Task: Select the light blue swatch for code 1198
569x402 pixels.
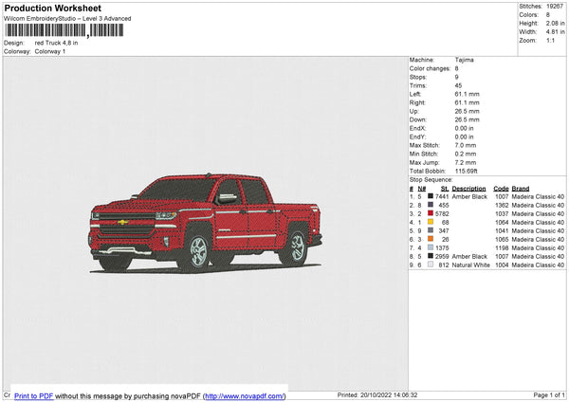Action: [x=431, y=247]
